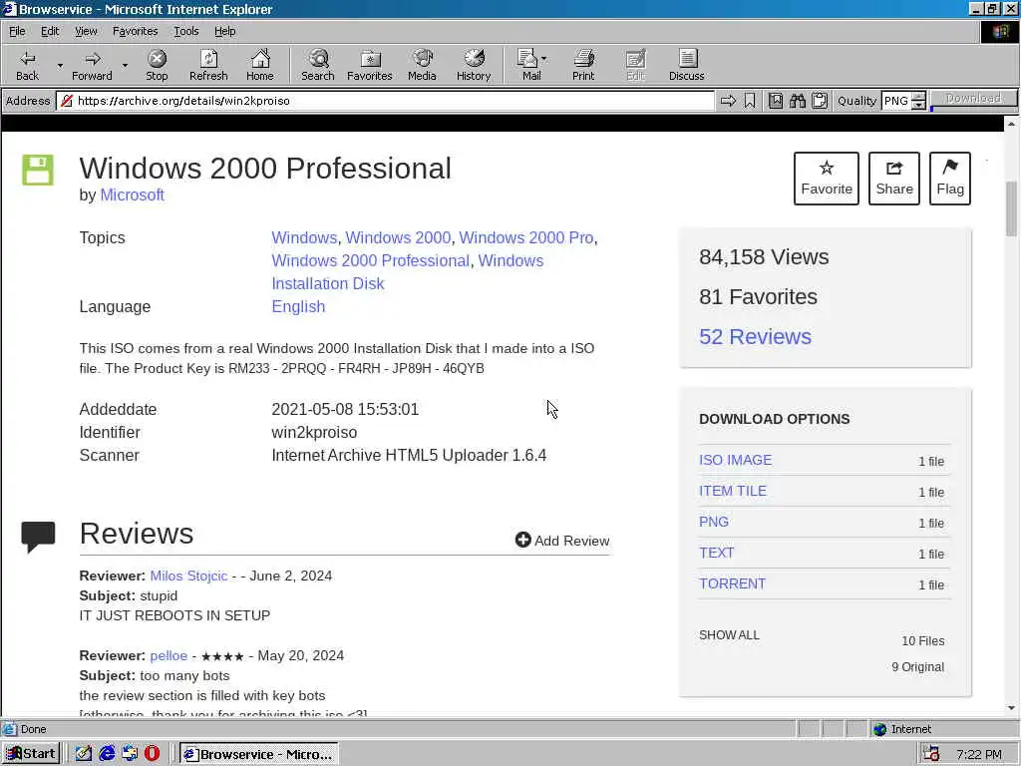Click the Show Desktop quick launch icon
Viewport: 1021px width, 766px height.
tap(84, 754)
